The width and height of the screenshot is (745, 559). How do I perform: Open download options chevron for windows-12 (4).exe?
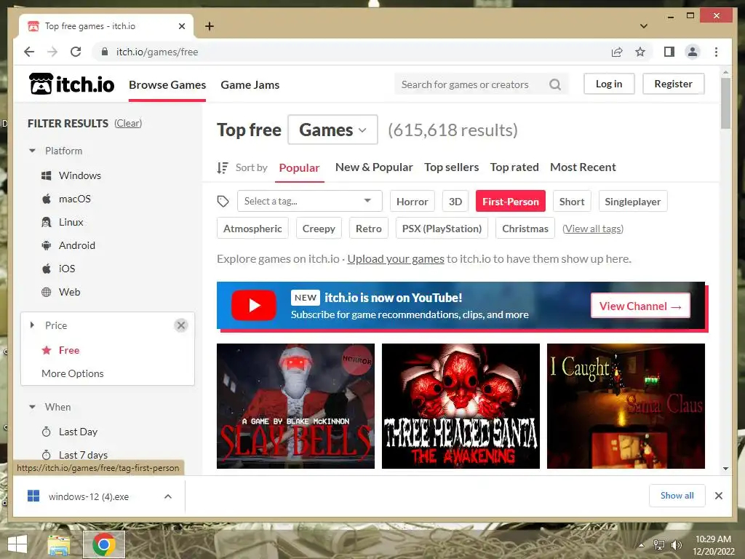pyautogui.click(x=168, y=496)
